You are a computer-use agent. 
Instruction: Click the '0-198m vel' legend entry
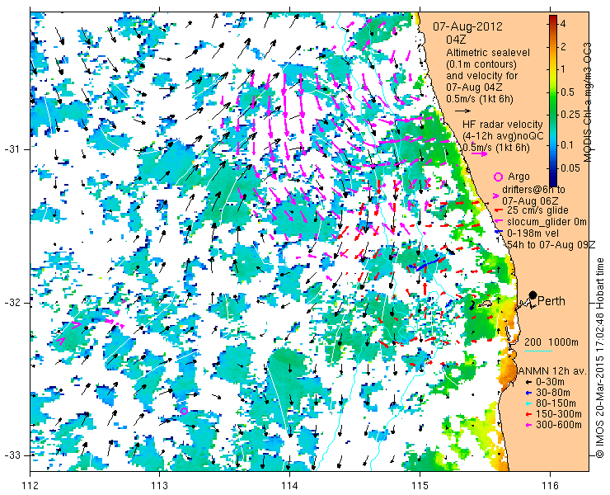pos(533,233)
